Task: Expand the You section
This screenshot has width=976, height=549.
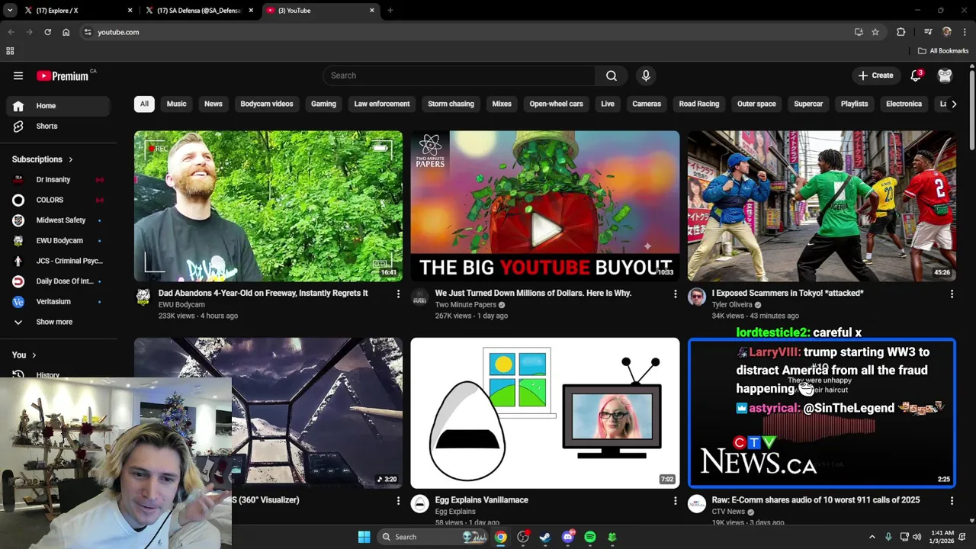Action: 24,355
